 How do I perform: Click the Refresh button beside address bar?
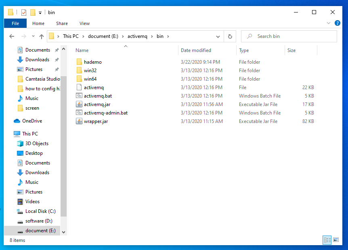tap(230, 36)
